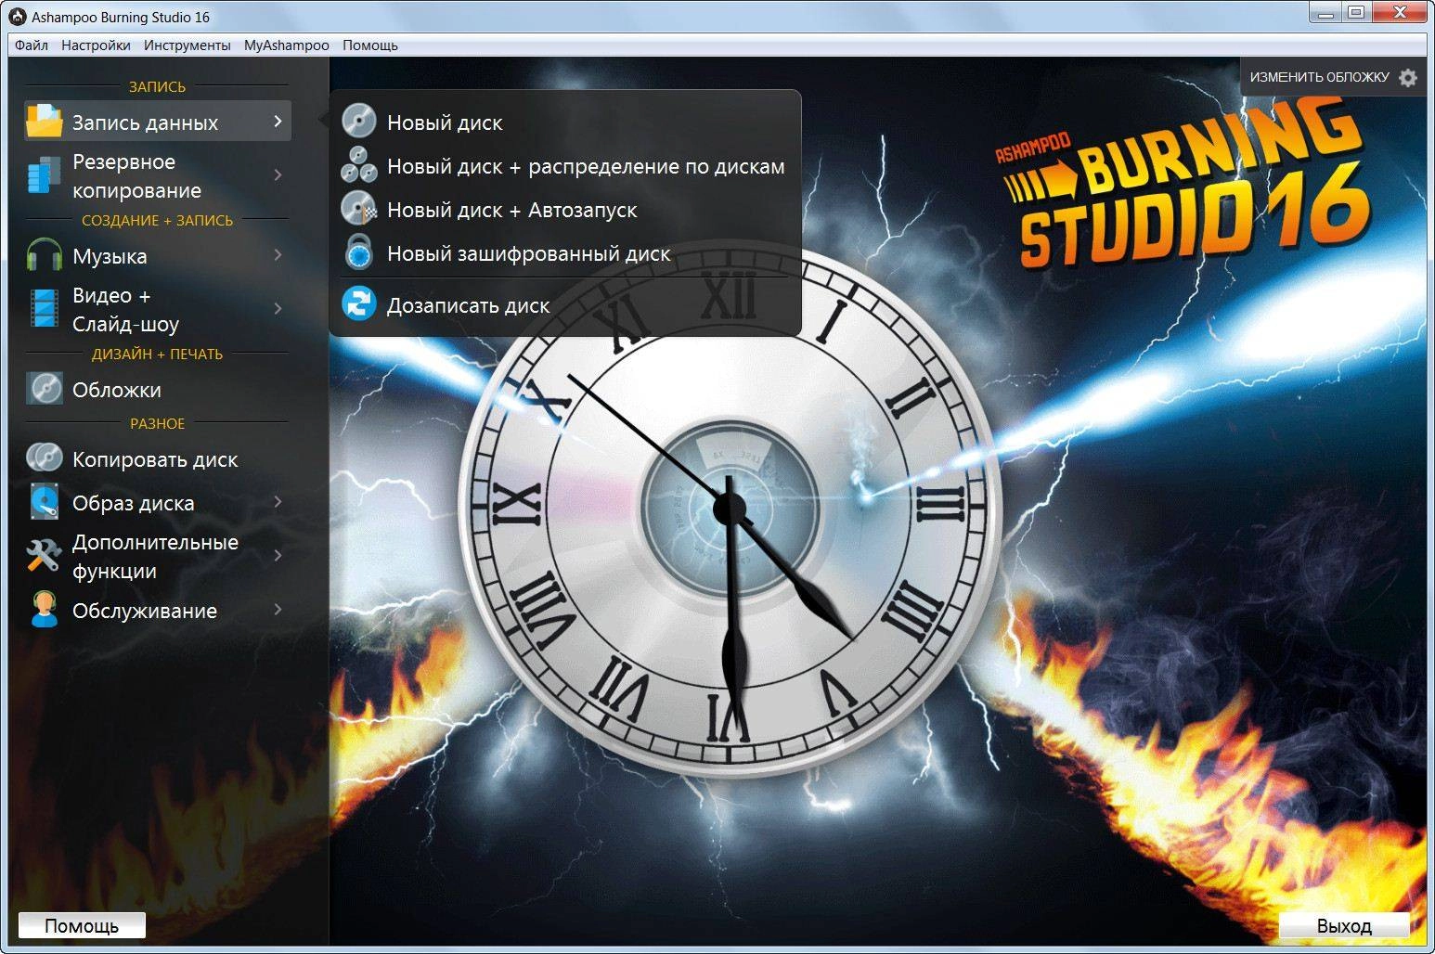1435x954 pixels.
Task: Open the Видео + Слайд-шоу label
Action: point(125,309)
